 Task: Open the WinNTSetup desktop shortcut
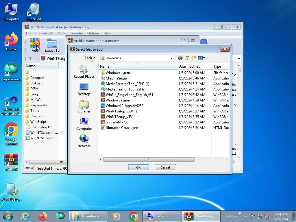click(11, 192)
